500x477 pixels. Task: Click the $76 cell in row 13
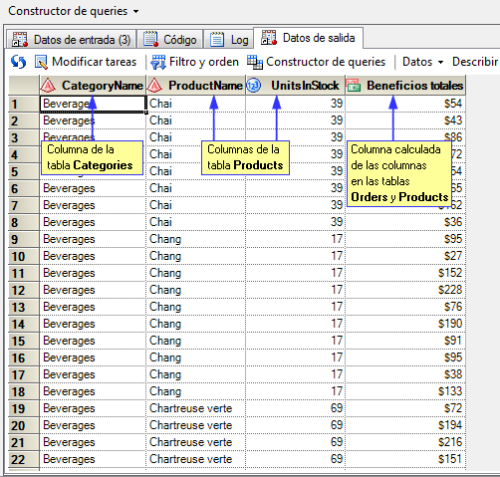click(x=405, y=307)
